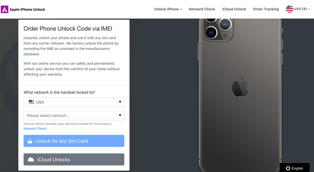Open Network Check in top navigation
This screenshot has height=172, width=314.
pyautogui.click(x=202, y=9)
